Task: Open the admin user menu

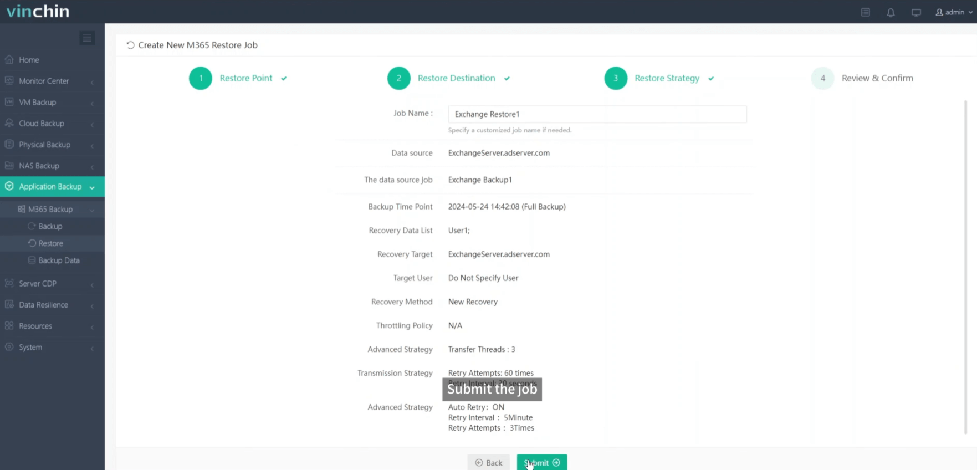Action: (954, 12)
